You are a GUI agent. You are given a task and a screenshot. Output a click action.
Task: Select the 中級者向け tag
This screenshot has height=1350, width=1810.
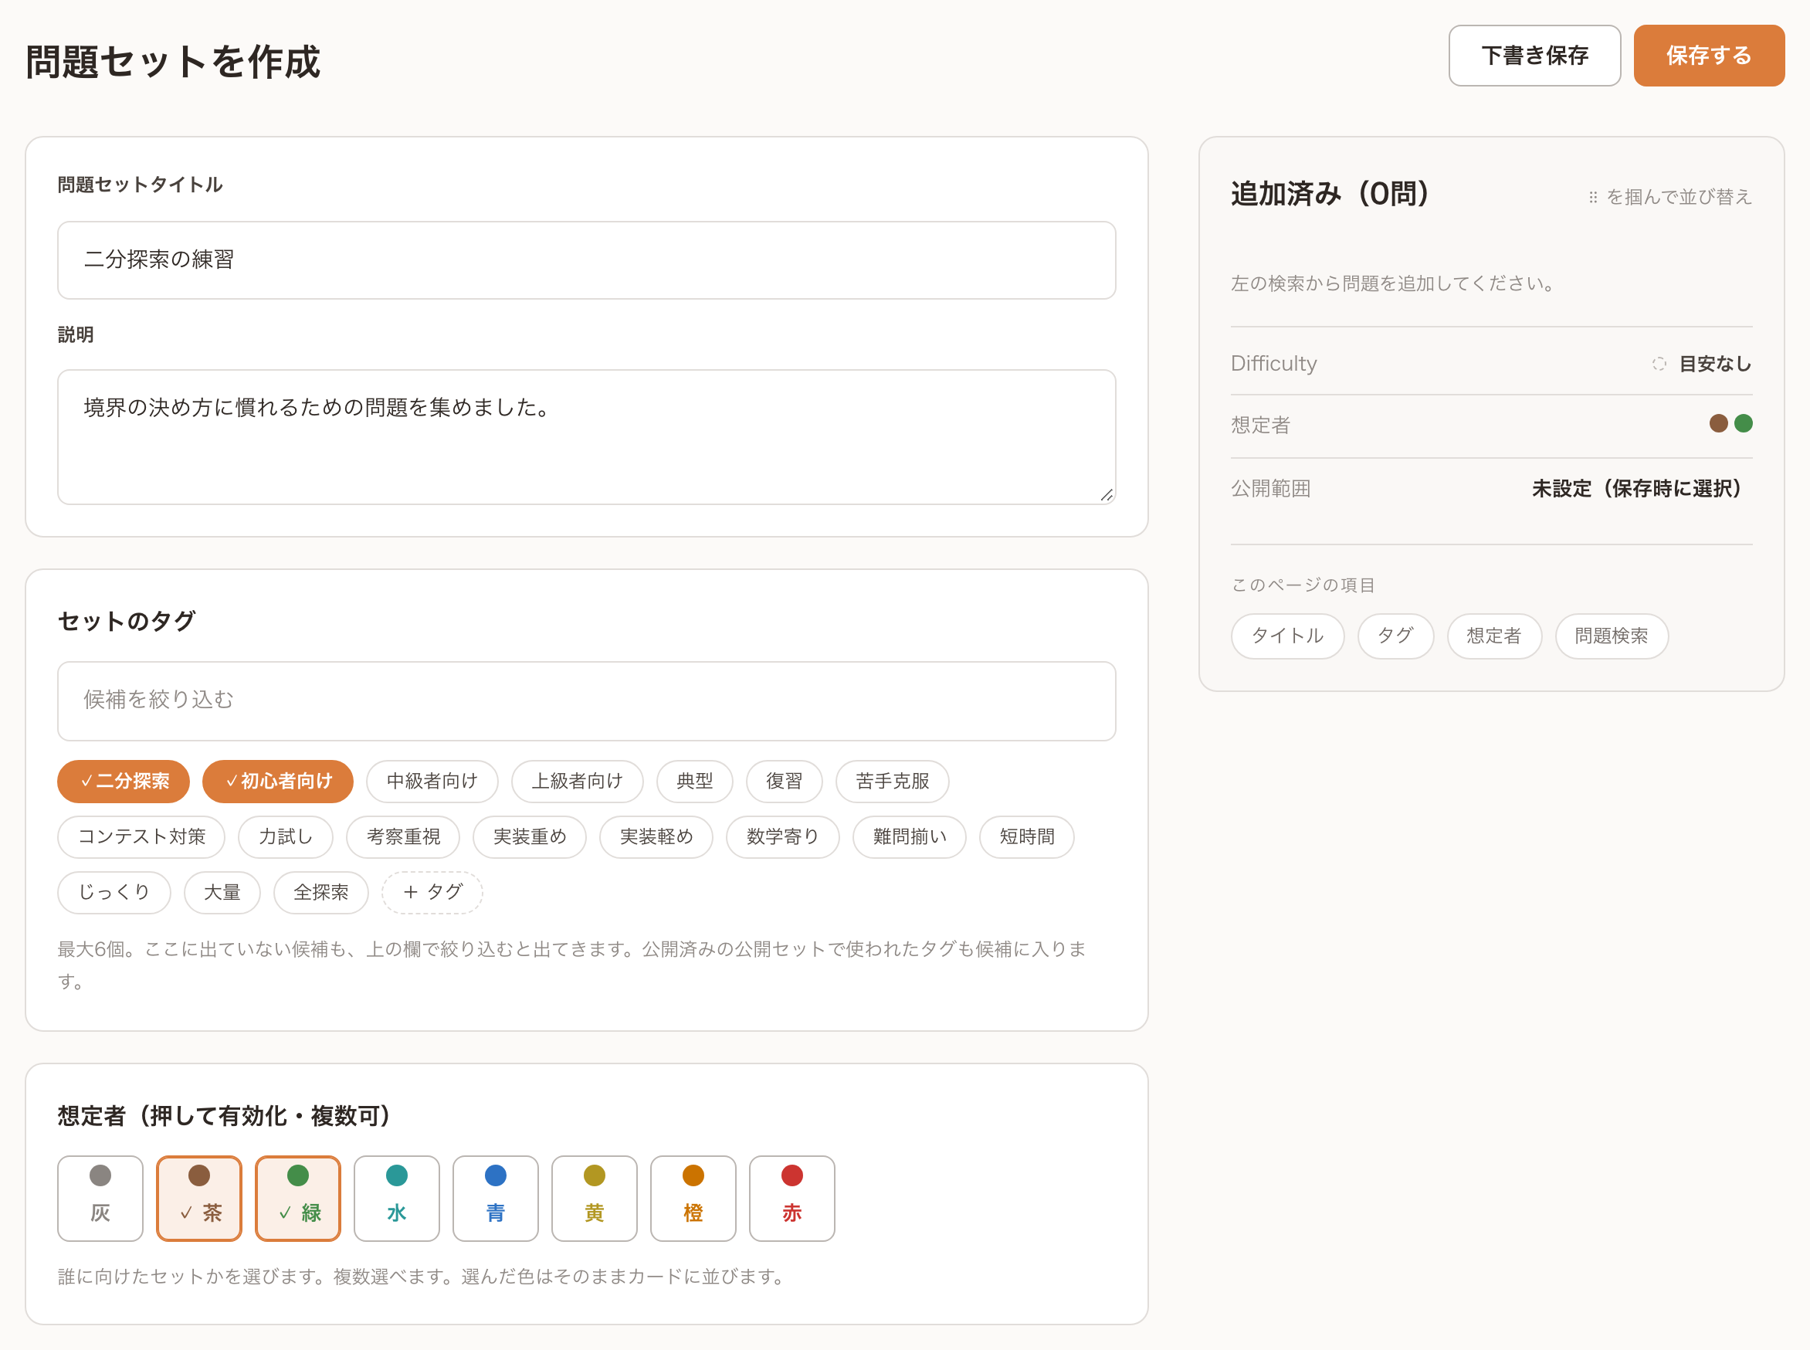tap(432, 782)
